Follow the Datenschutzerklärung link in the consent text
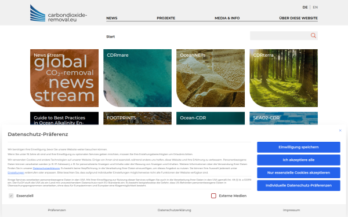Viewport: 348px width, 217px height. click(46, 168)
